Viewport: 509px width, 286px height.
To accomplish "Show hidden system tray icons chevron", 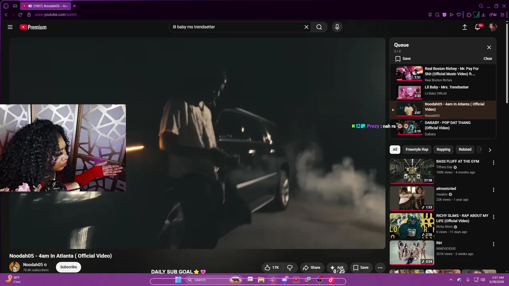I will (x=451, y=280).
